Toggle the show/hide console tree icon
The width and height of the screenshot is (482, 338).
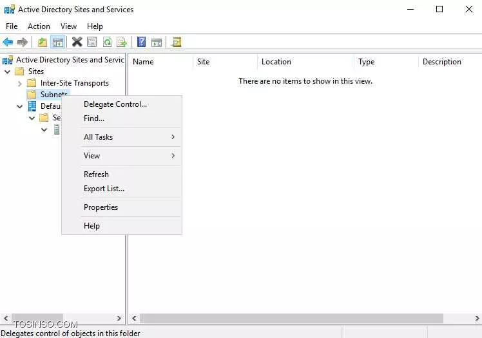[58, 42]
